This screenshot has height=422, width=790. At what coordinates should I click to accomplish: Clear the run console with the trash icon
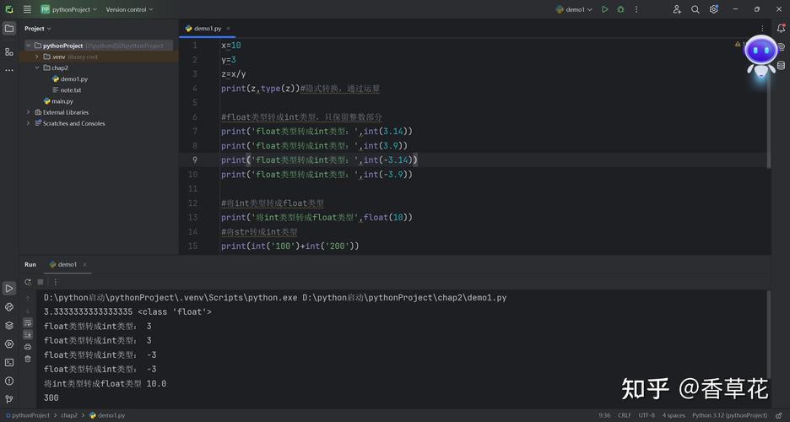28,359
